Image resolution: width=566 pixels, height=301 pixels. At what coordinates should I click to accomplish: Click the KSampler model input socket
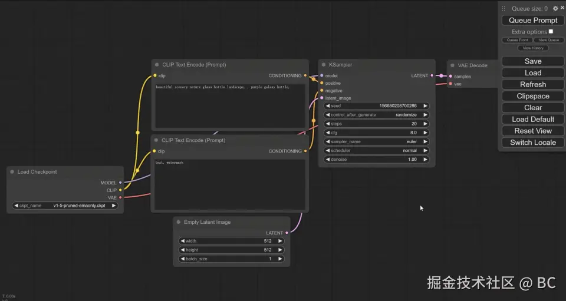(x=322, y=76)
